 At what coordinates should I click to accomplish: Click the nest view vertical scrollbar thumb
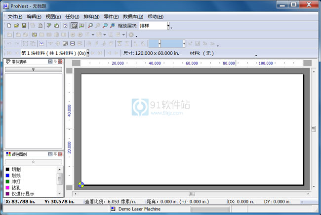[x=314, y=129]
